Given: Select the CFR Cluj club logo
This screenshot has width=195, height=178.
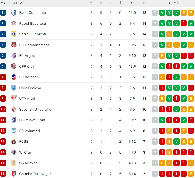Looking at the screenshot, I should tap(14, 66).
